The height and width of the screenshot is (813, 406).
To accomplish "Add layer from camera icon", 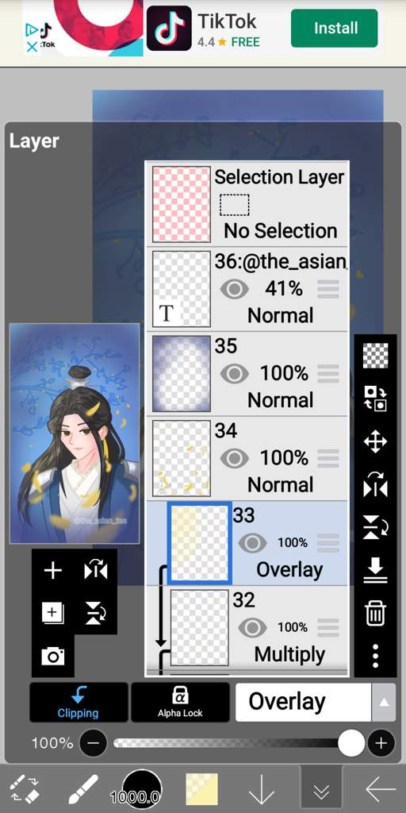I will [53, 657].
